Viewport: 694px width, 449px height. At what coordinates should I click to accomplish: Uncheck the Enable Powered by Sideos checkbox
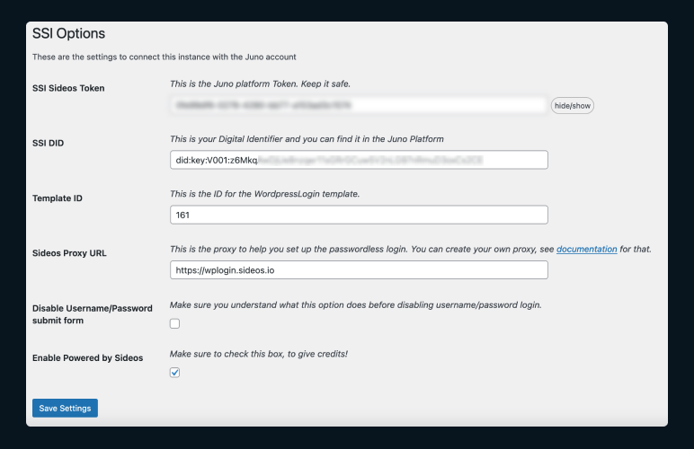pyautogui.click(x=175, y=373)
